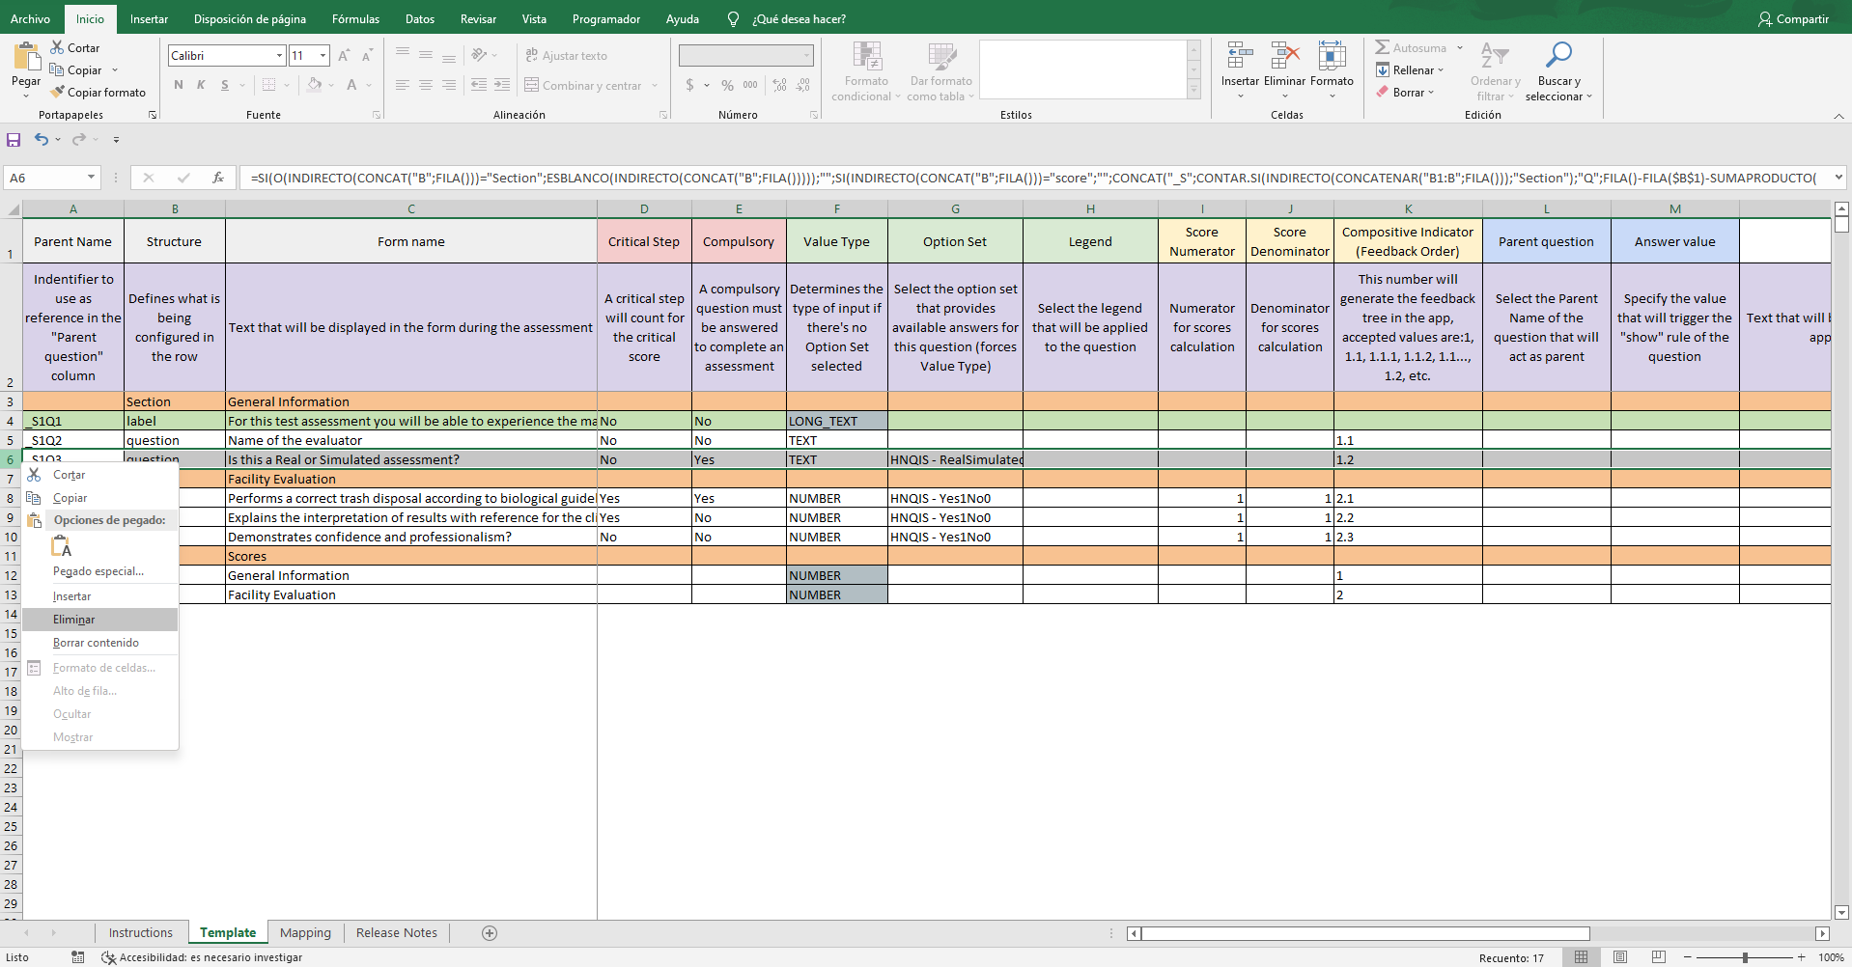
Task: Click the paste option icon in context menu
Action: click(62, 546)
